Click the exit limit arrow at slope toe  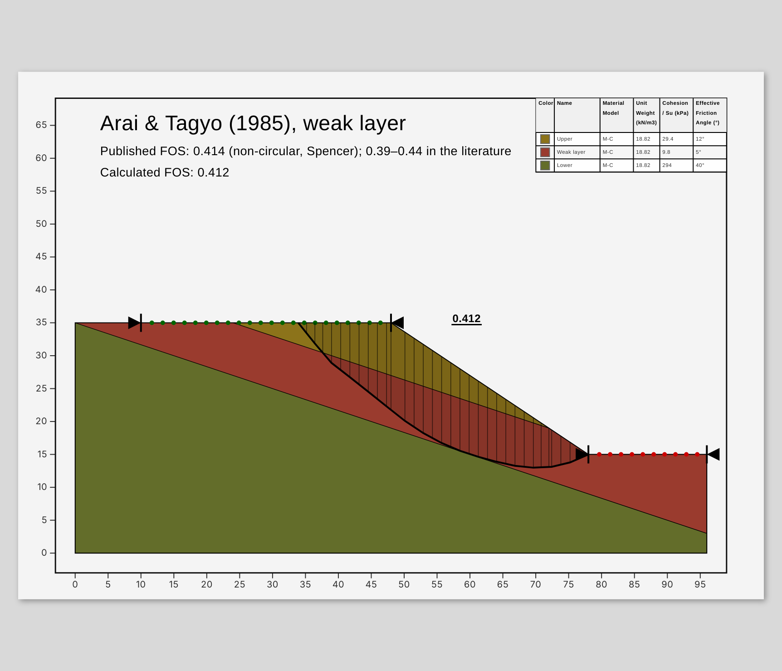tap(582, 454)
